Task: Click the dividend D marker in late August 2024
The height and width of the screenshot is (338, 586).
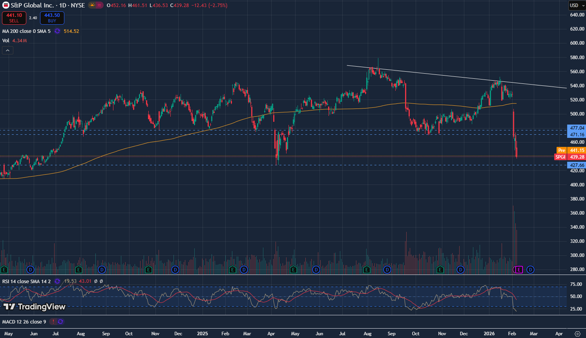Action: pos(102,269)
